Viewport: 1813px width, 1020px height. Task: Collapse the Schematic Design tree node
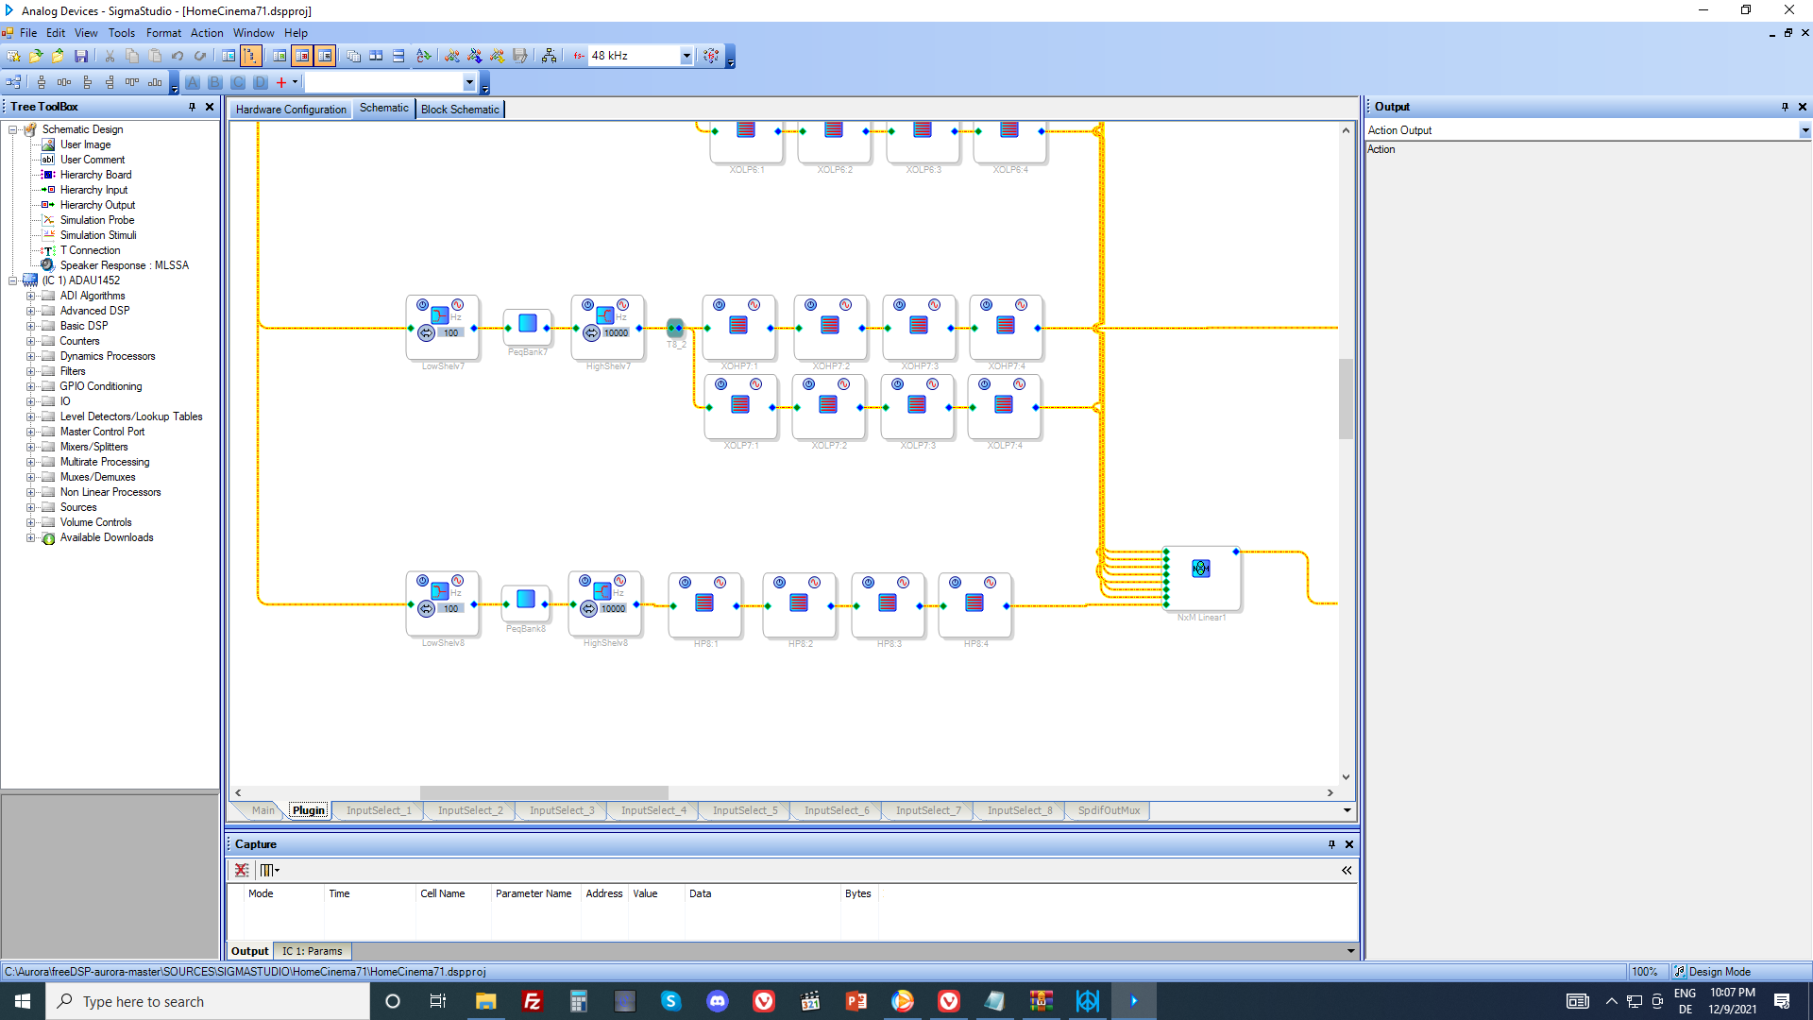pyautogui.click(x=13, y=129)
